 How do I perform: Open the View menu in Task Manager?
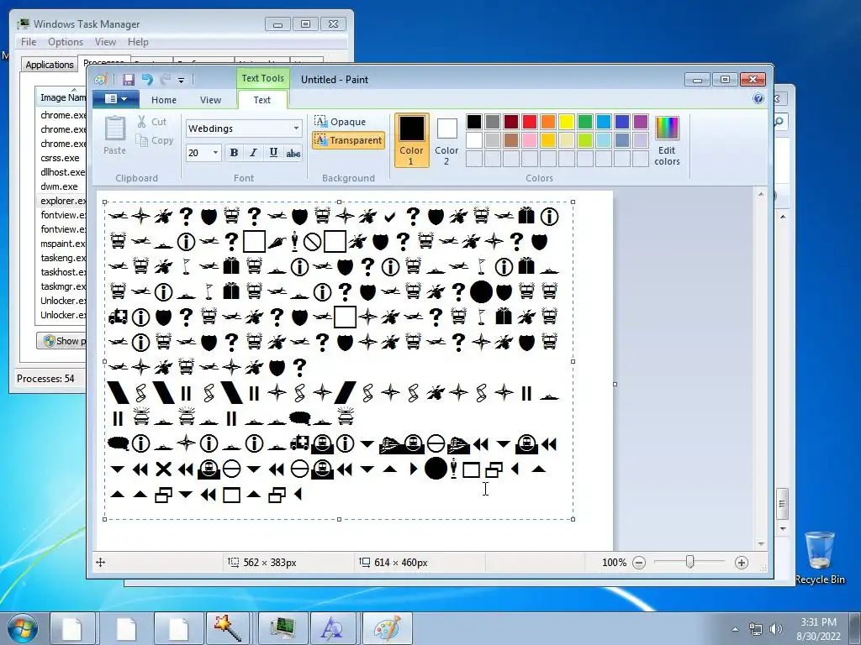click(105, 42)
